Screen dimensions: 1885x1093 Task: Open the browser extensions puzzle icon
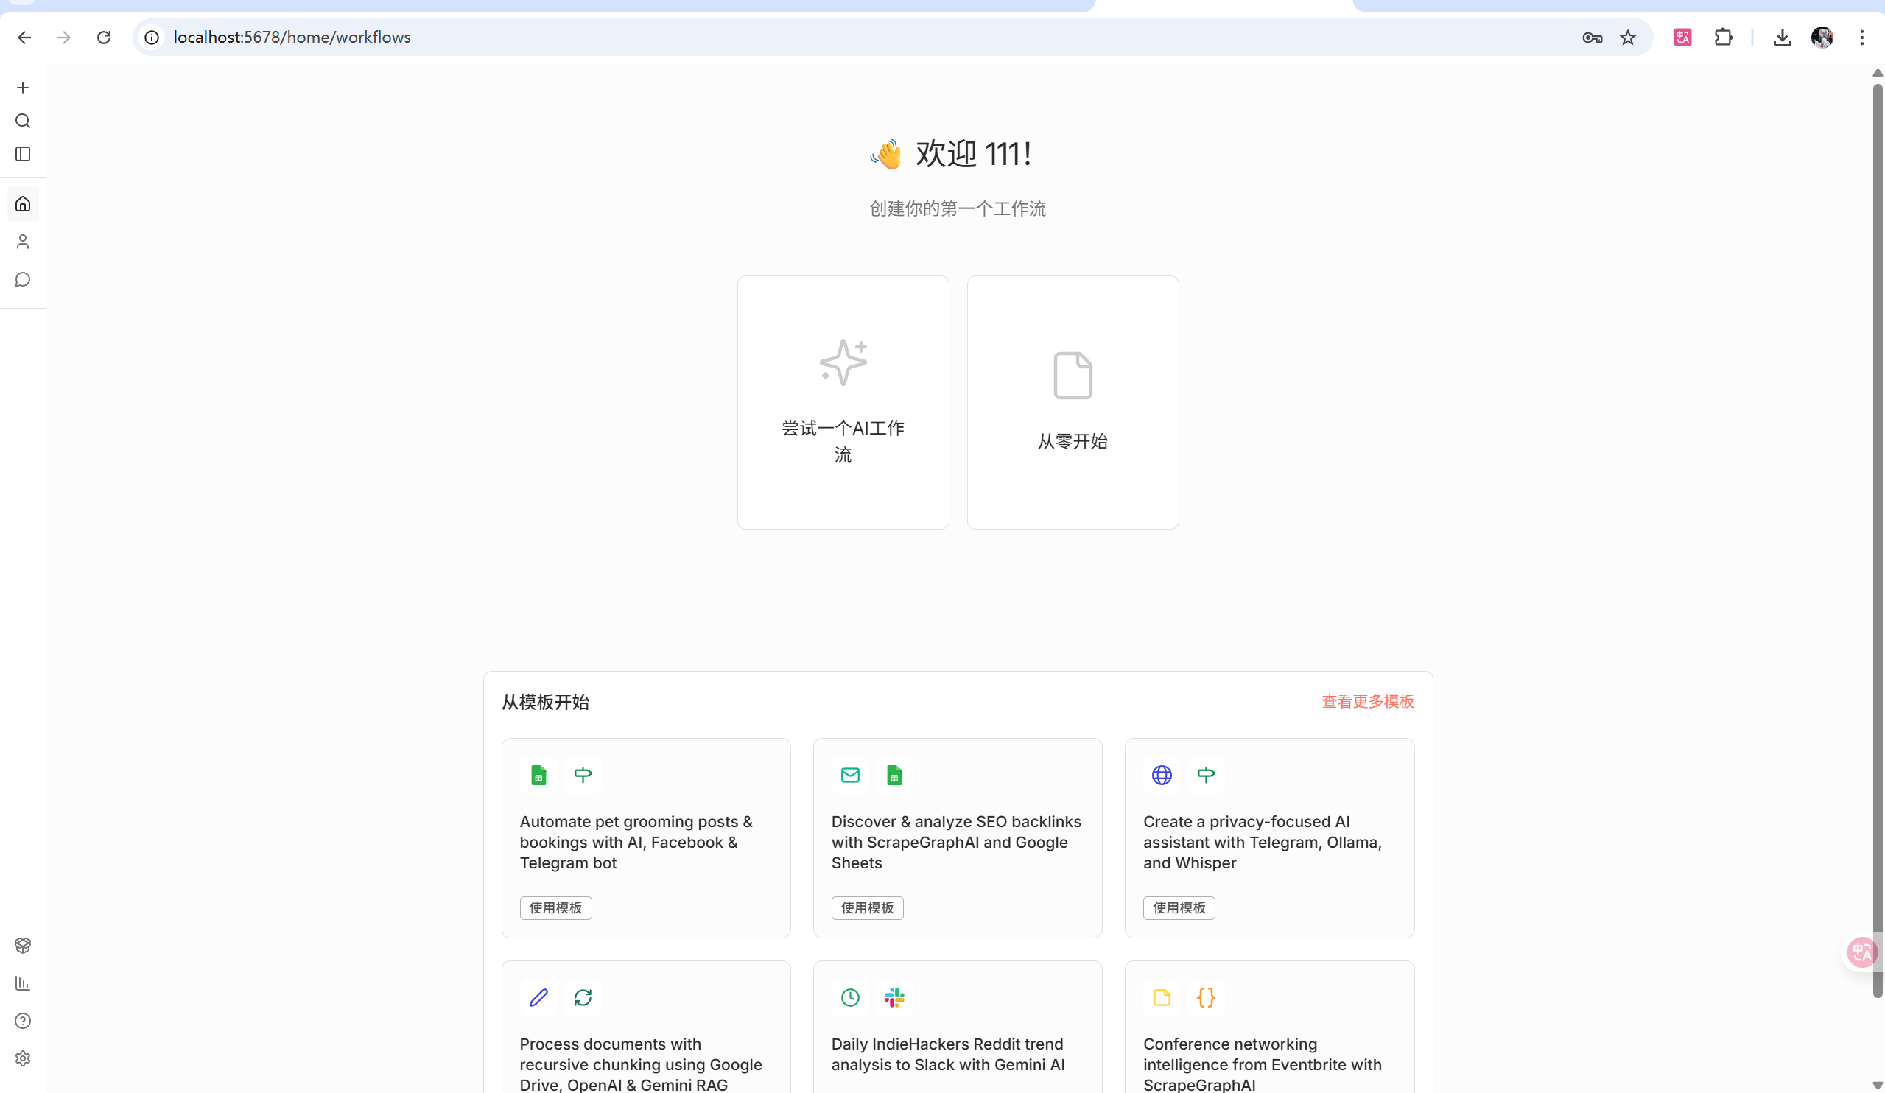pos(1723,38)
